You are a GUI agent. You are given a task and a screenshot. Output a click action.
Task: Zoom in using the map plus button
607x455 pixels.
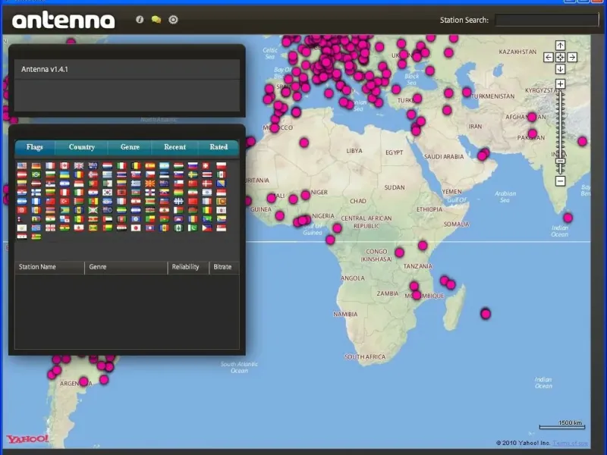tap(560, 84)
